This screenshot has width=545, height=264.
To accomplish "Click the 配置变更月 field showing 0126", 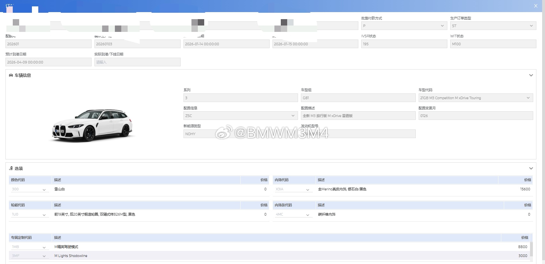I will 476,116.
